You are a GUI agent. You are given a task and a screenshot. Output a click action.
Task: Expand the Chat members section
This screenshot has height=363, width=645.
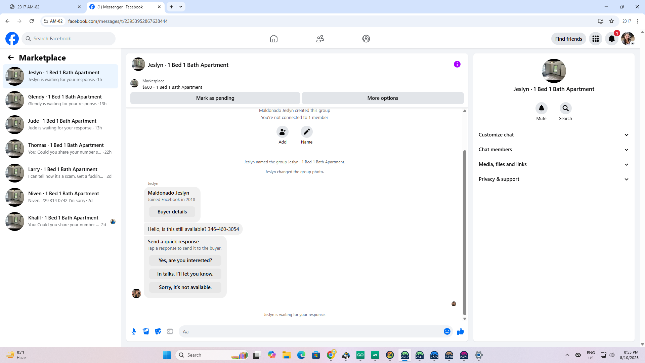click(554, 150)
